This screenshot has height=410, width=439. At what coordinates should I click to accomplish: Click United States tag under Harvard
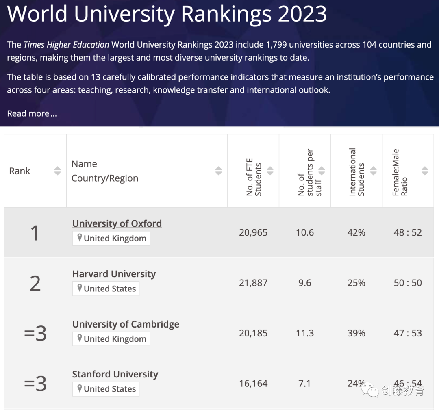[106, 289]
